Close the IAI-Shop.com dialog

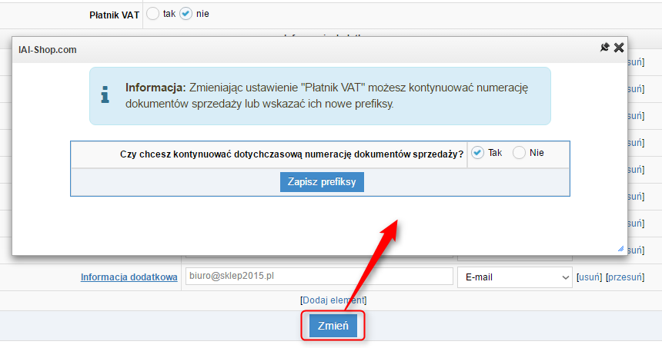coord(619,48)
